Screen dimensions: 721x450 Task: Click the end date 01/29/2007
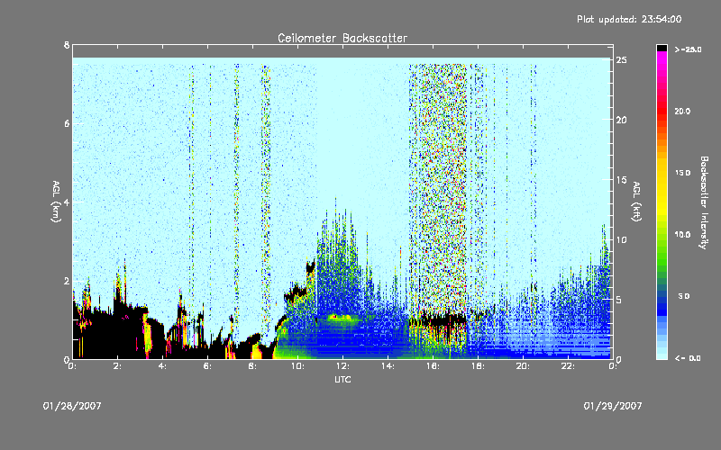point(613,406)
